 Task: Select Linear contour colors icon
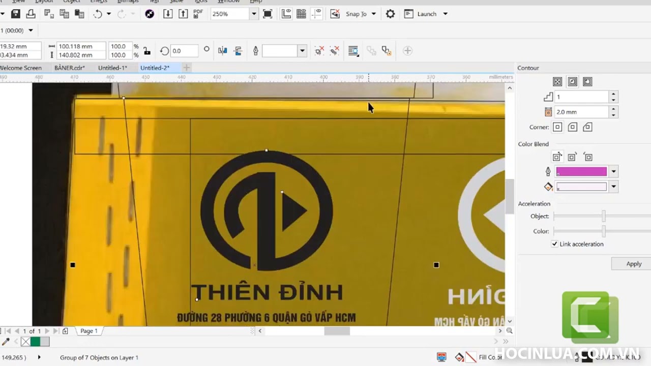[x=557, y=157]
